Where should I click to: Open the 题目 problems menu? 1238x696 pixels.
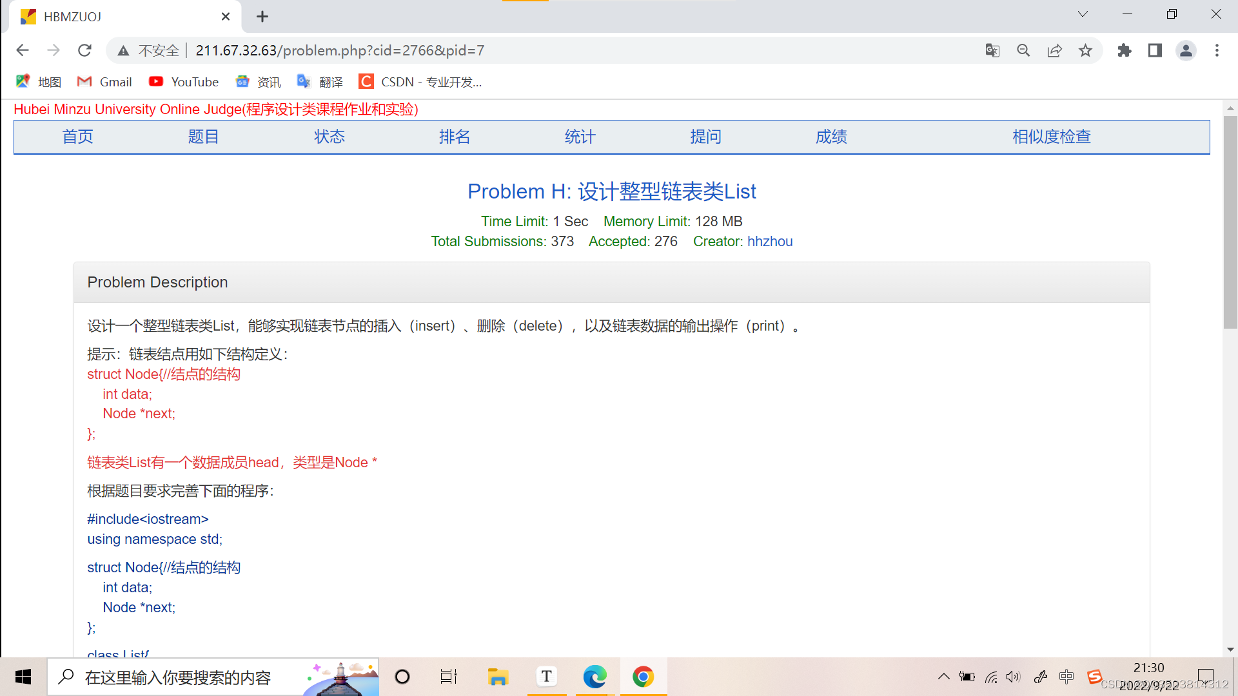click(x=204, y=137)
